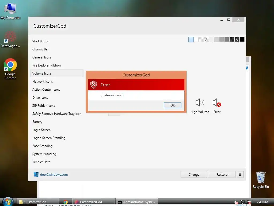Choose the light checkered preview background swatch
Viewport: 274px width, 206px height.
point(201,39)
